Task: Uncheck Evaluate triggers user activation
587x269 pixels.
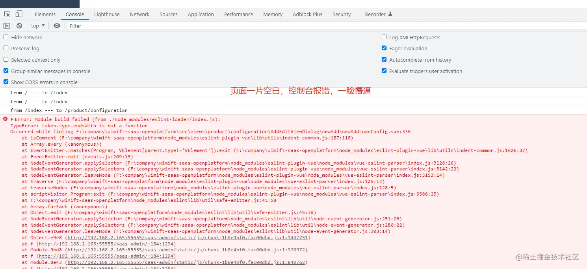Action: click(x=384, y=71)
